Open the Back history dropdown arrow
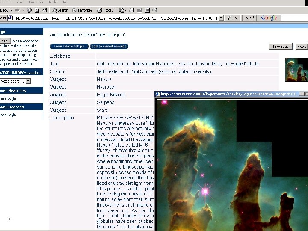Screen dimensions: 308x231 coord(11,10)
